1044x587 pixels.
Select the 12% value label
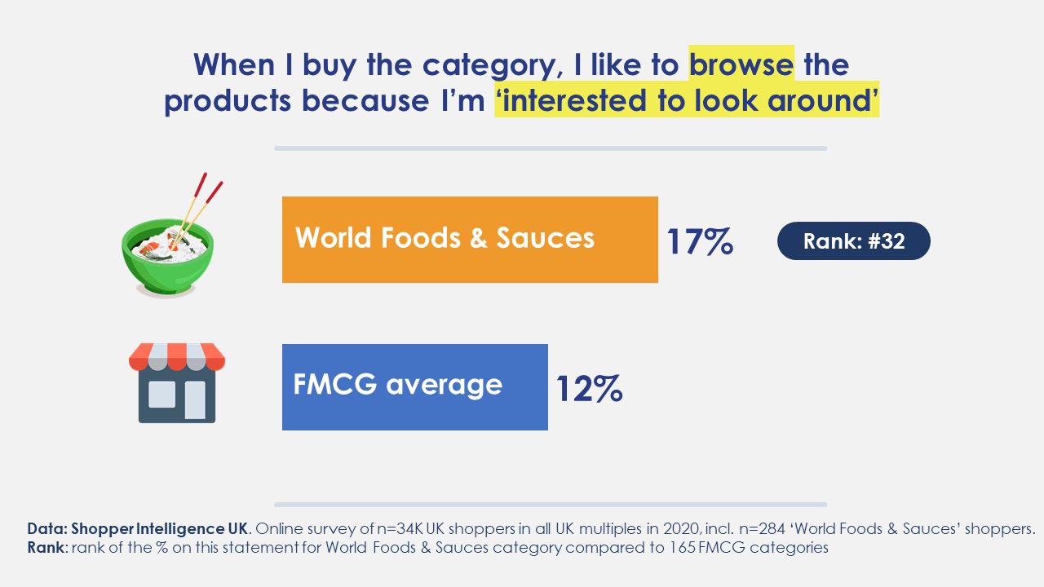[590, 389]
